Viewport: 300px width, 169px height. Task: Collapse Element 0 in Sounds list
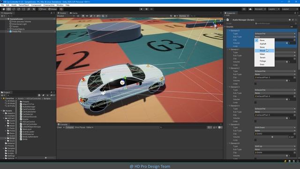click(x=230, y=31)
